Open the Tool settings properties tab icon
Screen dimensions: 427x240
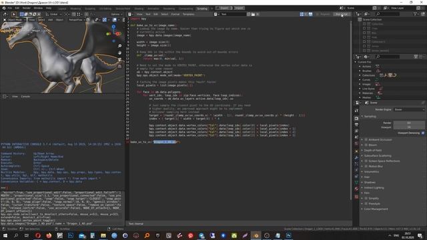coord(356,111)
